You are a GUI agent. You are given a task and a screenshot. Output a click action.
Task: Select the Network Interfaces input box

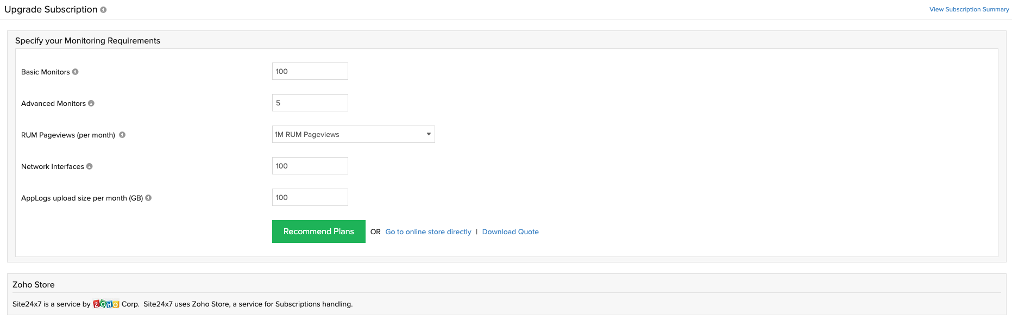[310, 166]
